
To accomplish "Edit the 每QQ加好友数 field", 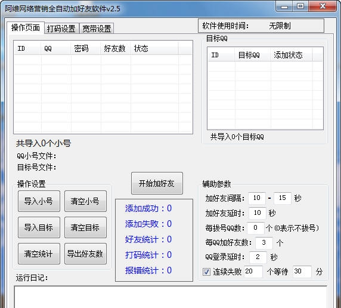I will point(263,243).
